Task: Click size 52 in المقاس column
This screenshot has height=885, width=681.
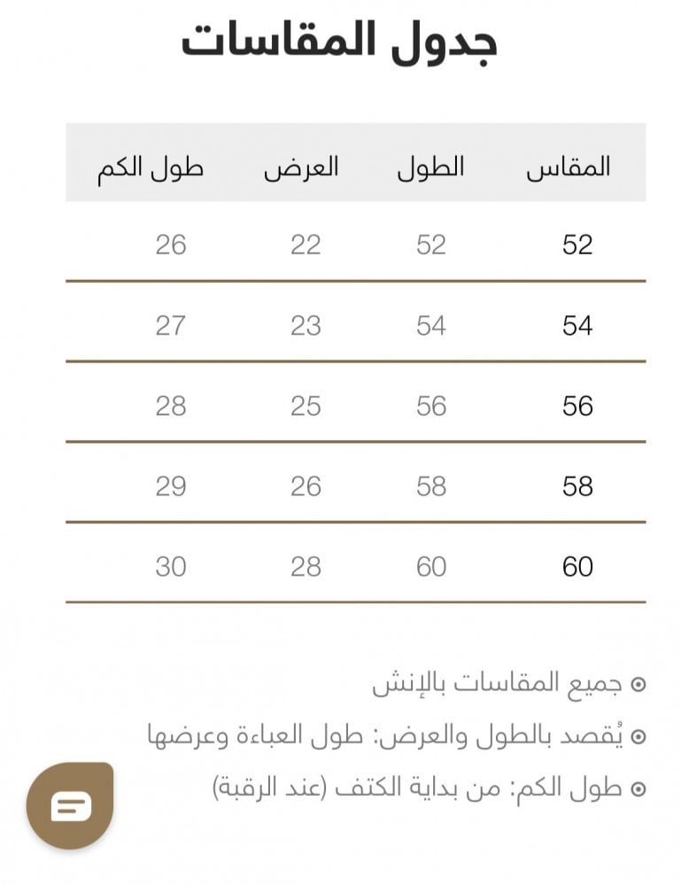Action: point(577,245)
